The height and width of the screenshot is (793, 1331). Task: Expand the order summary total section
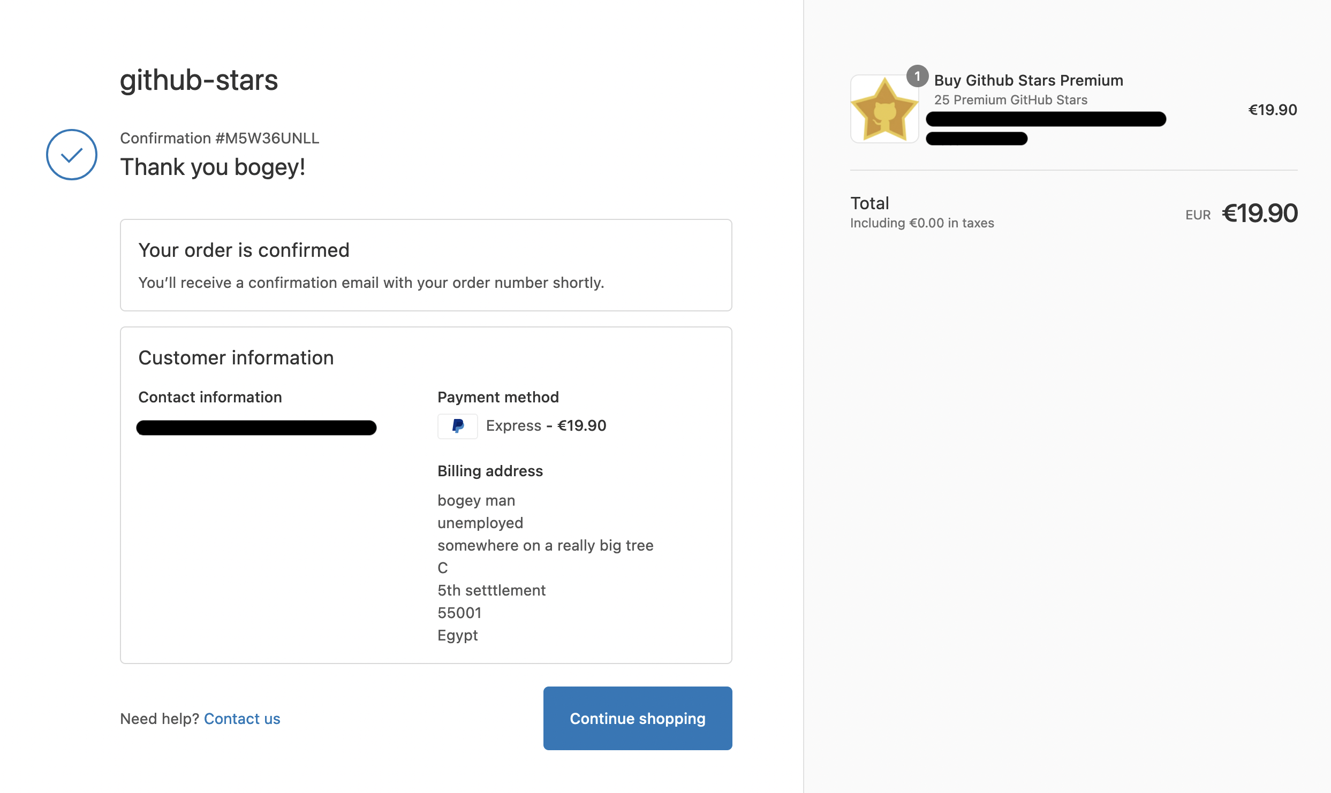[x=869, y=202]
